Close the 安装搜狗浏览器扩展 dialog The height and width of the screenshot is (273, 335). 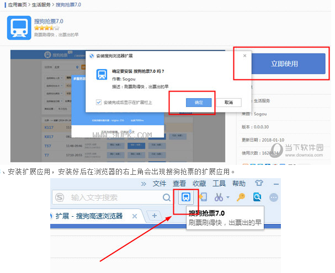pos(244,56)
